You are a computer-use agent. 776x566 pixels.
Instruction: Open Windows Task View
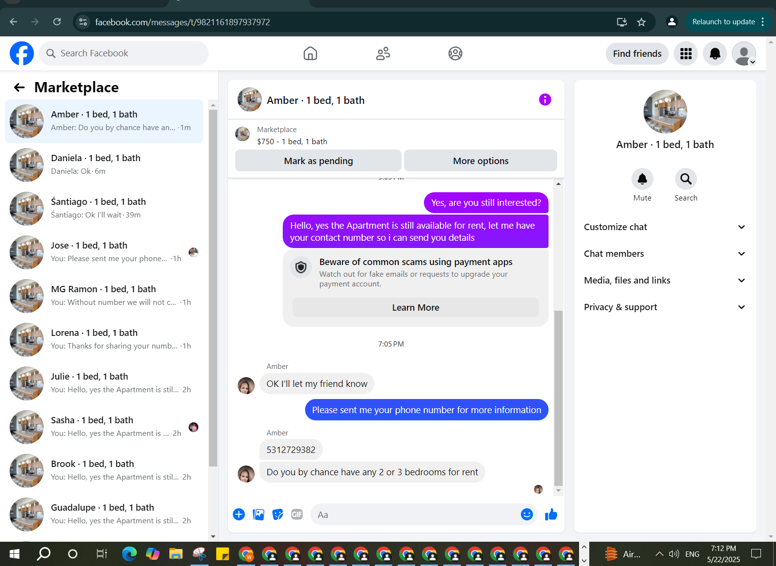tap(101, 554)
